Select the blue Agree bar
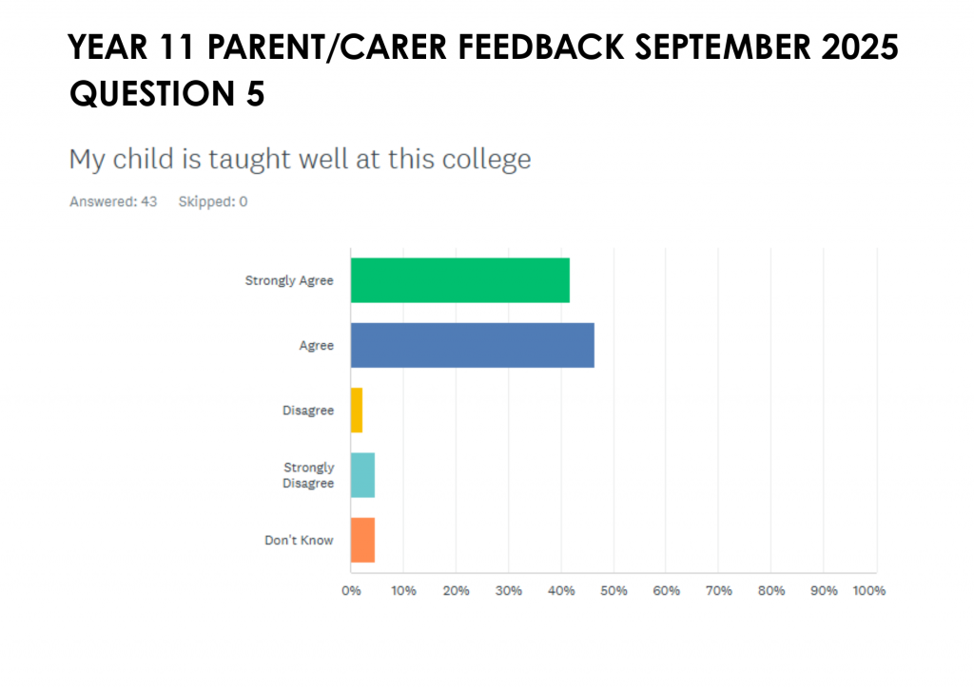The image size is (974, 688). pyautogui.click(x=472, y=345)
